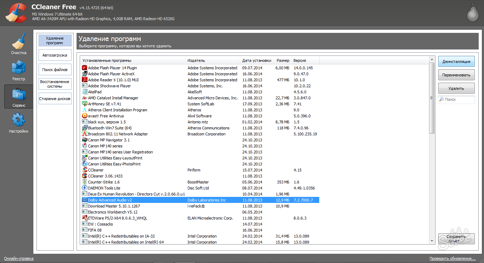Switch to the Автозагрузка tab
Viewport: 484px width, 263px height.
55,55
